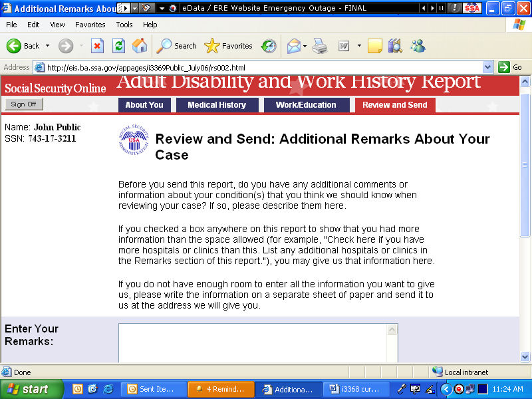532x399 pixels.
Task: Open the browsing History icon
Action: pos(269,46)
